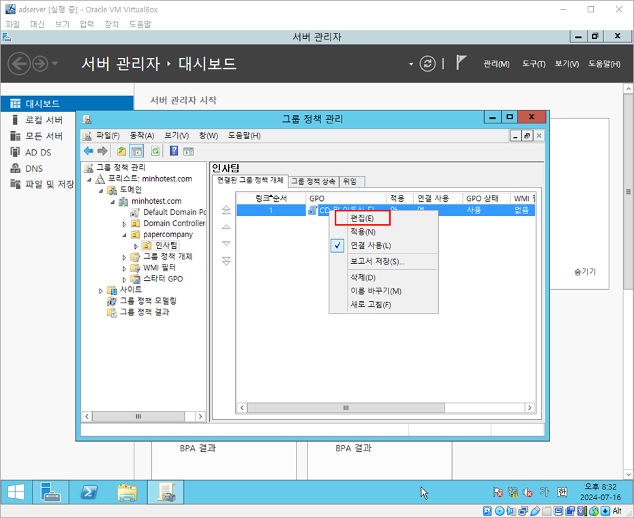Open 보기(V) menu in Server Manager

567,64
